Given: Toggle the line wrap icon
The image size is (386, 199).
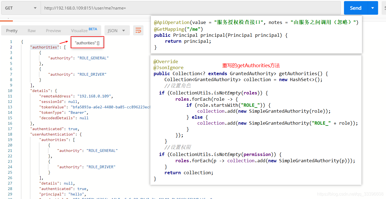Looking at the screenshot, I should 138,30.
